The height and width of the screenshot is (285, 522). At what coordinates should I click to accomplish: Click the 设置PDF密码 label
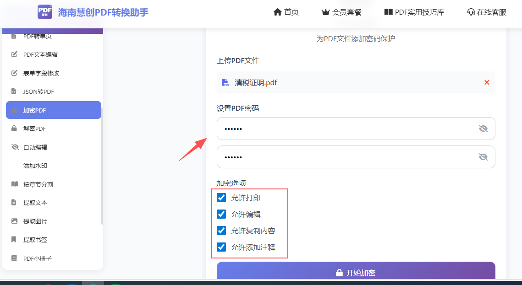238,108
